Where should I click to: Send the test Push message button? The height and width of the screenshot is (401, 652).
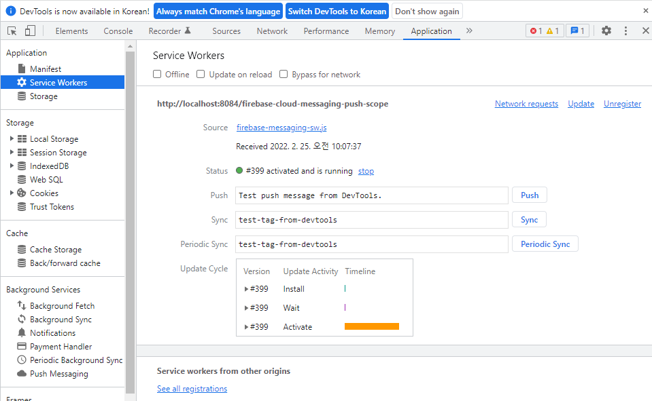click(530, 195)
